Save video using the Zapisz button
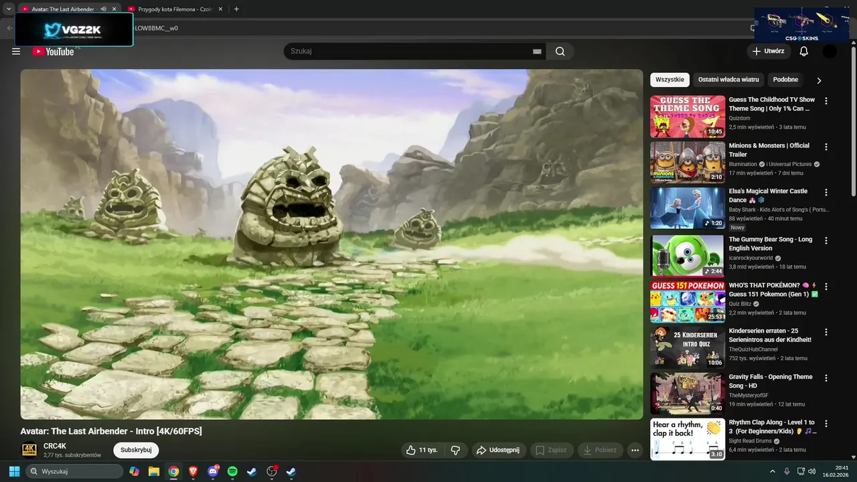857x482 pixels. point(552,451)
